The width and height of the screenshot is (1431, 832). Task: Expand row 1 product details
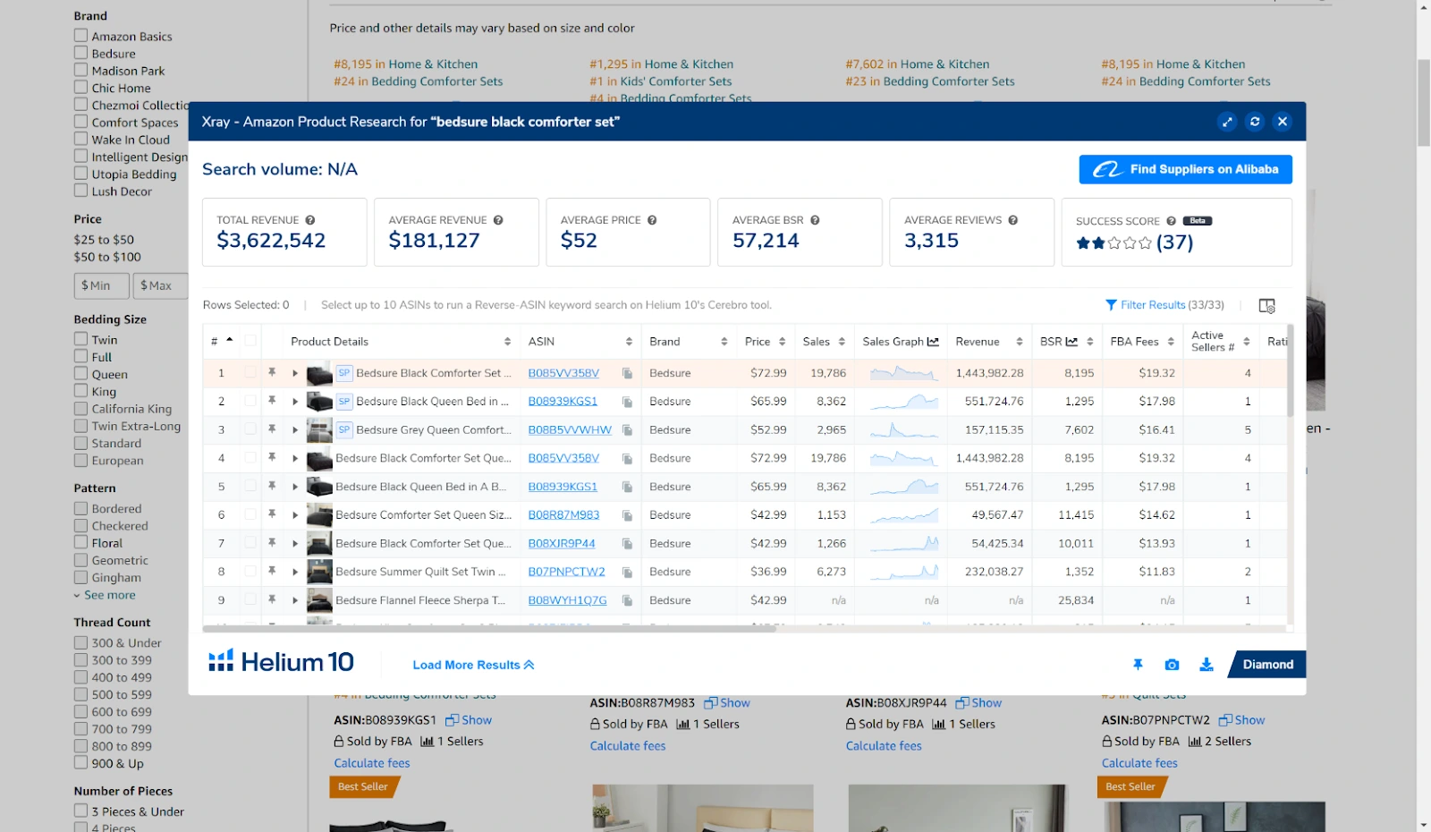[x=295, y=373]
